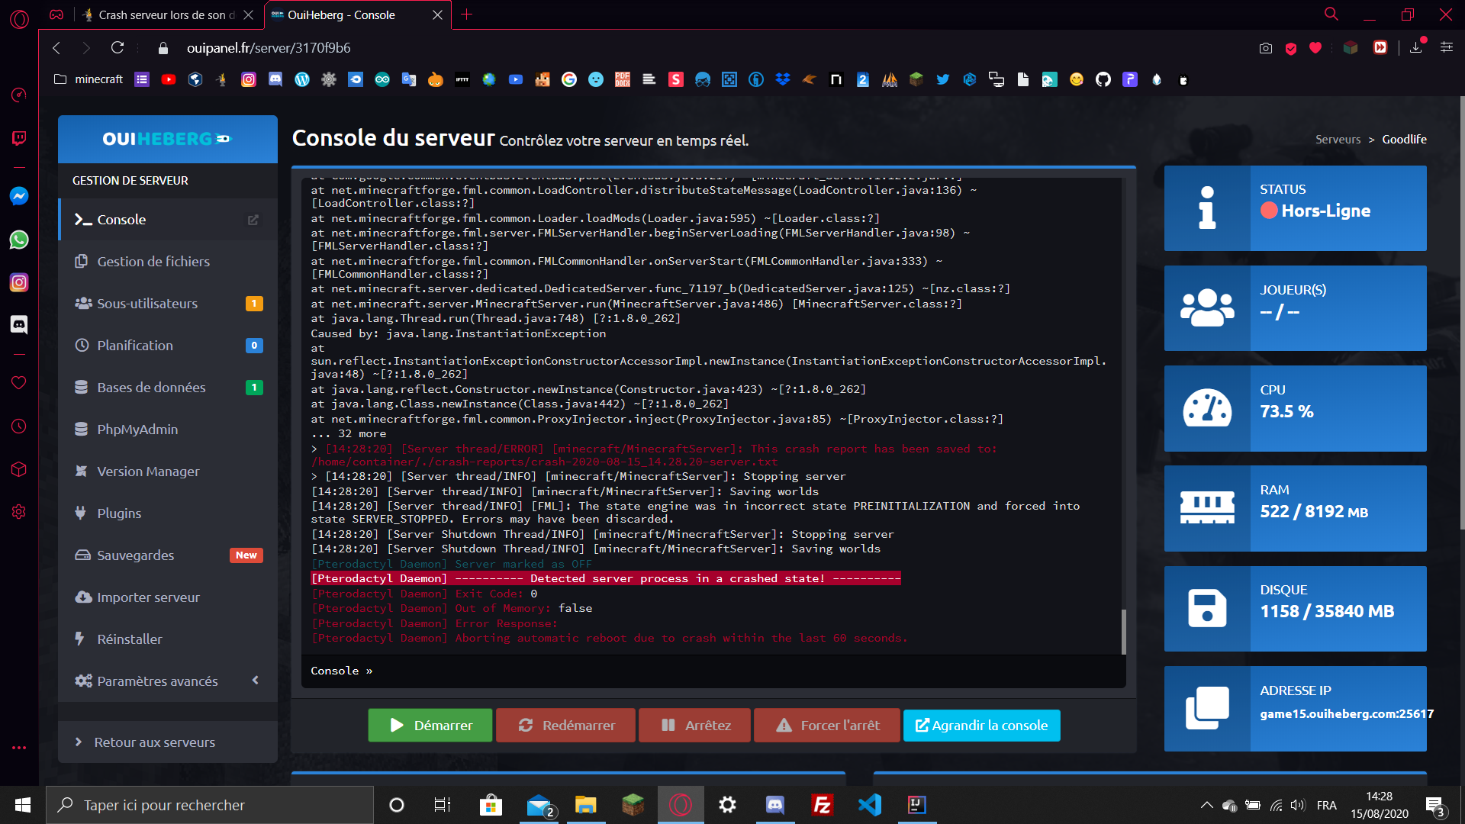1465x824 pixels.
Task: Open console pop-out icon in sidebar
Action: click(x=253, y=220)
